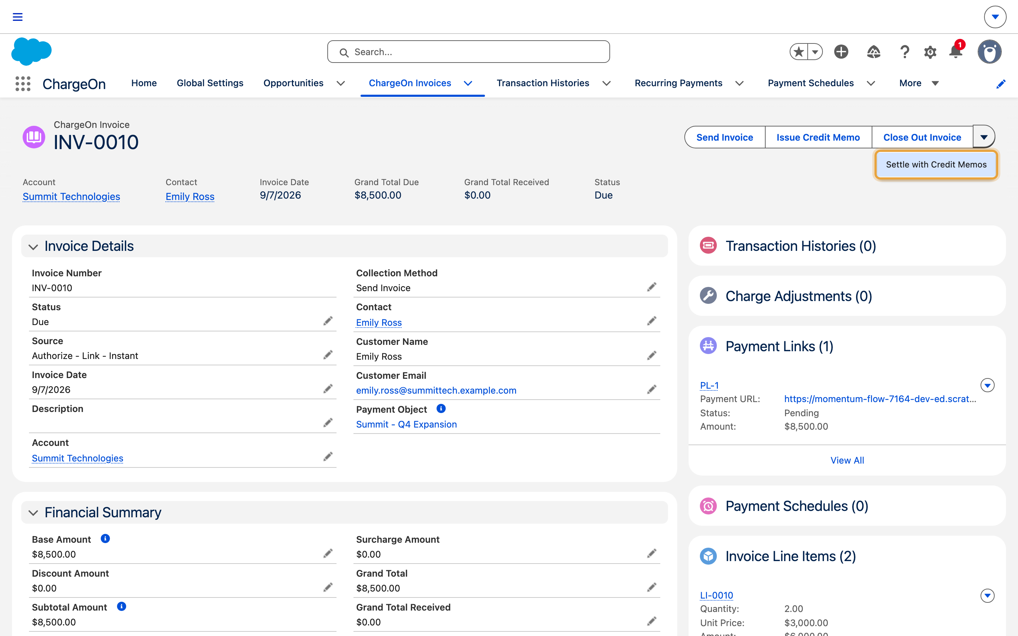Add current page to Favorites star

coord(799,52)
